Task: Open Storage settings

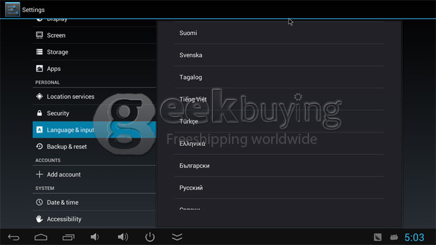Action: [94, 52]
